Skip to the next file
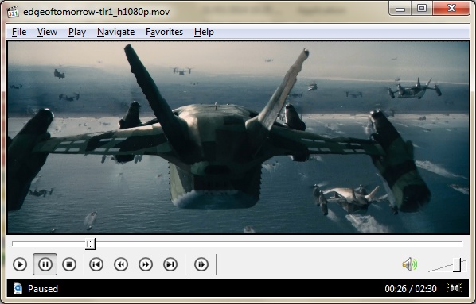The image size is (476, 304). (x=170, y=264)
